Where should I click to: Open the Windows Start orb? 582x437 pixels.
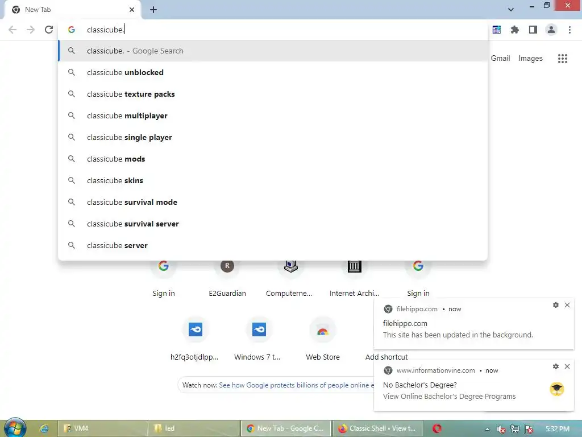tap(15, 428)
